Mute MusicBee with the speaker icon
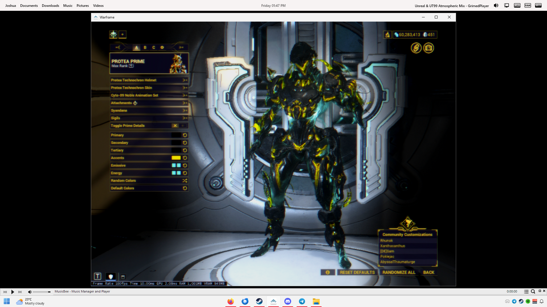This screenshot has width=547, height=307. click(30, 292)
